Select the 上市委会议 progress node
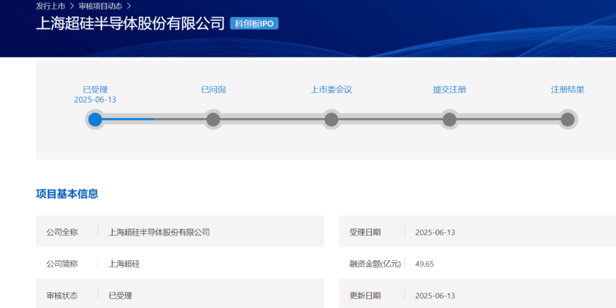This screenshot has height=308, width=616. tap(331, 119)
